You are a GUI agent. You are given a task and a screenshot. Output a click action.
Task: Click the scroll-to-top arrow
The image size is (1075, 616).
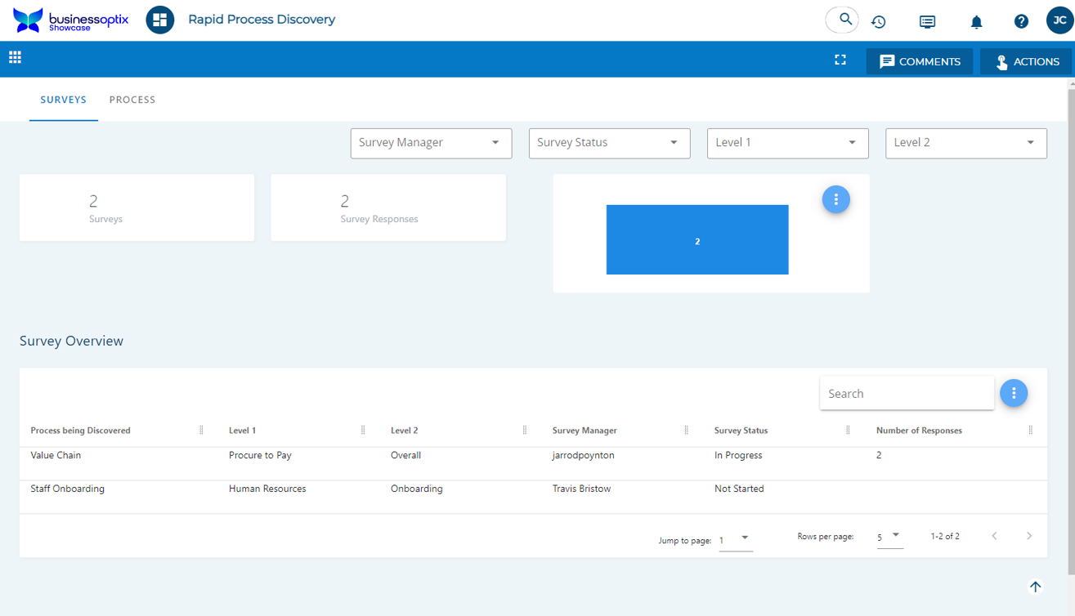click(1035, 587)
